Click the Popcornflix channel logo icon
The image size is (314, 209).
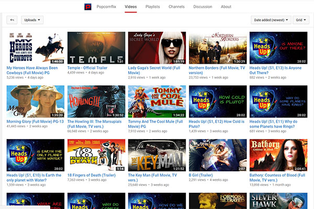coord(88,7)
